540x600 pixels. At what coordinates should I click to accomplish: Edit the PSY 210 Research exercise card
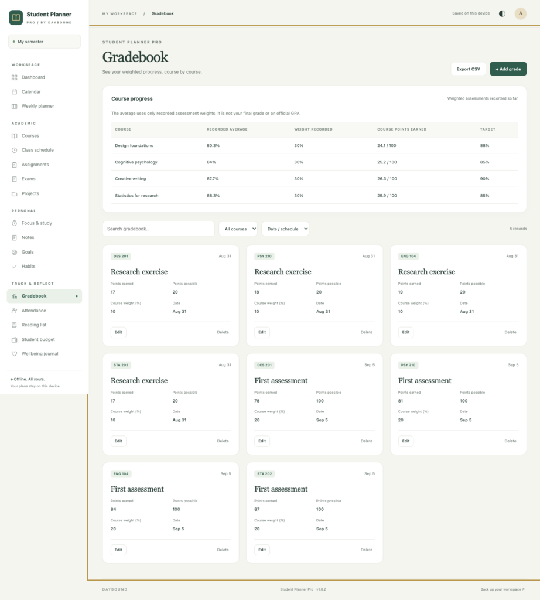tap(262, 332)
